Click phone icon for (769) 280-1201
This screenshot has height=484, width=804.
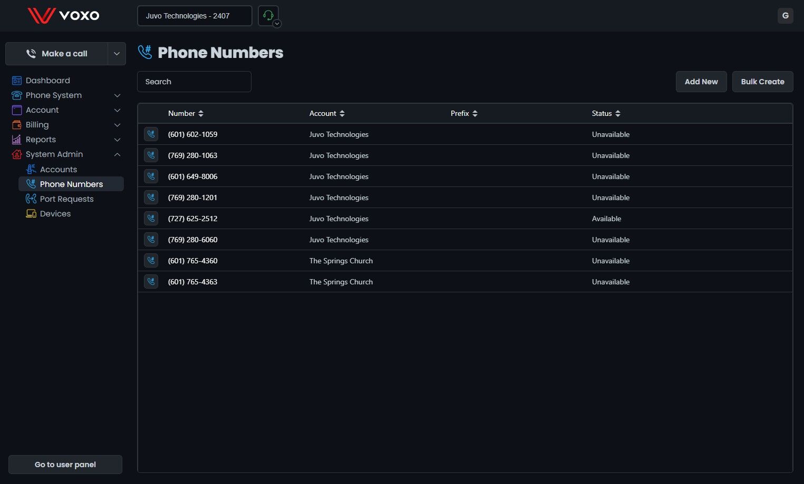[151, 197]
